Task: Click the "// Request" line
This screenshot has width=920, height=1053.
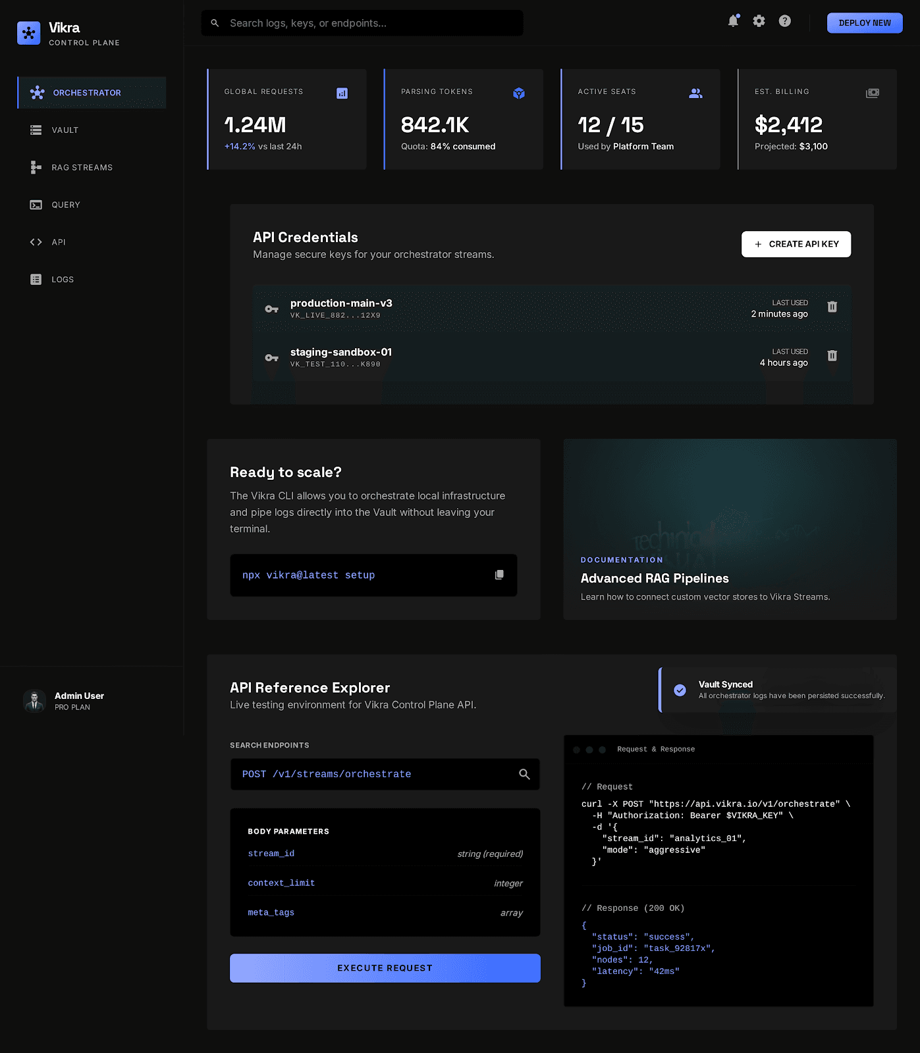Action: coord(607,787)
